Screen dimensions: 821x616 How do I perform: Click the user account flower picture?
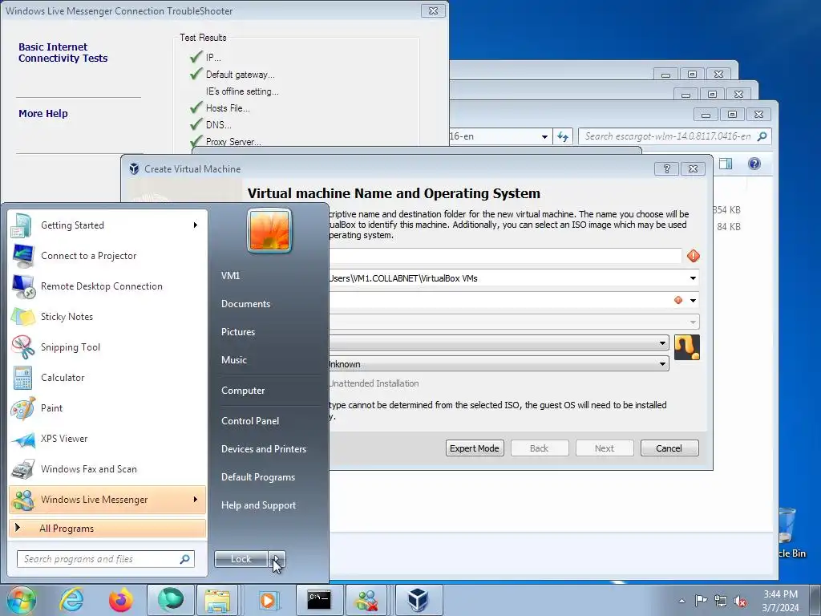(x=269, y=230)
